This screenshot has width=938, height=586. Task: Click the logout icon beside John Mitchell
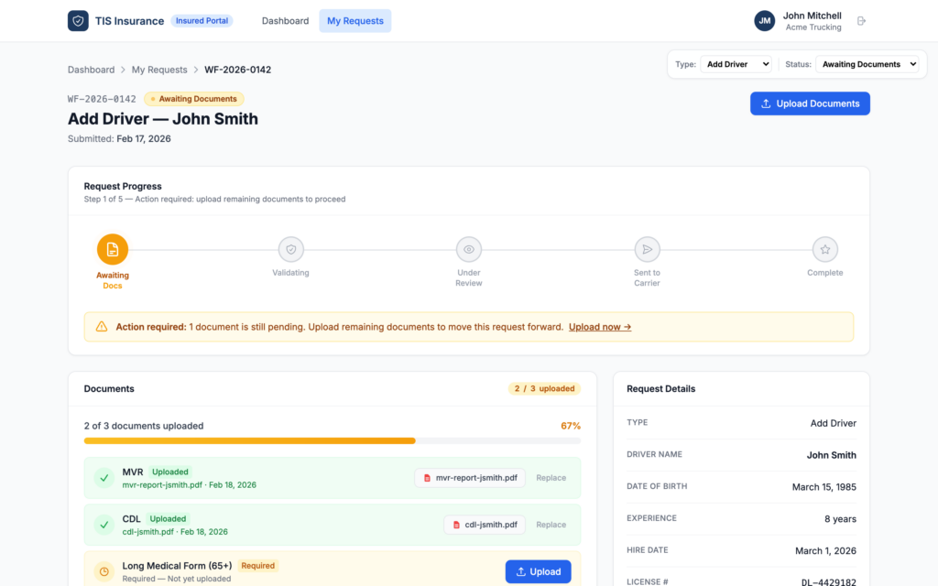click(861, 21)
